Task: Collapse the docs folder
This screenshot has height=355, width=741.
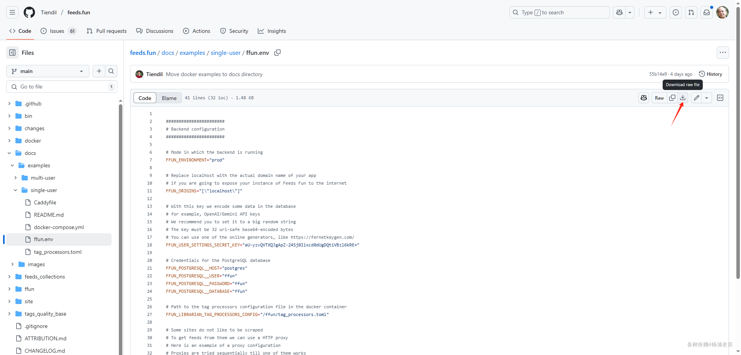Action: pyautogui.click(x=9, y=153)
